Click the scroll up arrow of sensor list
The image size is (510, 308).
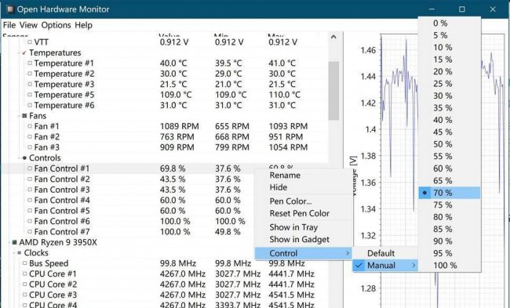[333, 37]
